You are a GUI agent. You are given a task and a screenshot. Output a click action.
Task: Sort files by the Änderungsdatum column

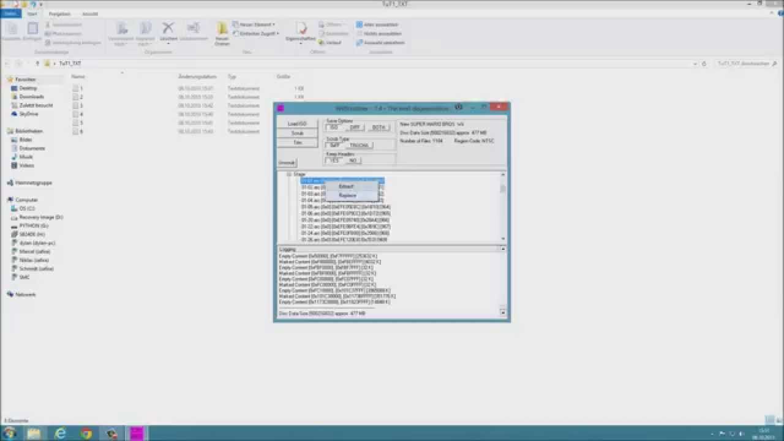(x=197, y=77)
